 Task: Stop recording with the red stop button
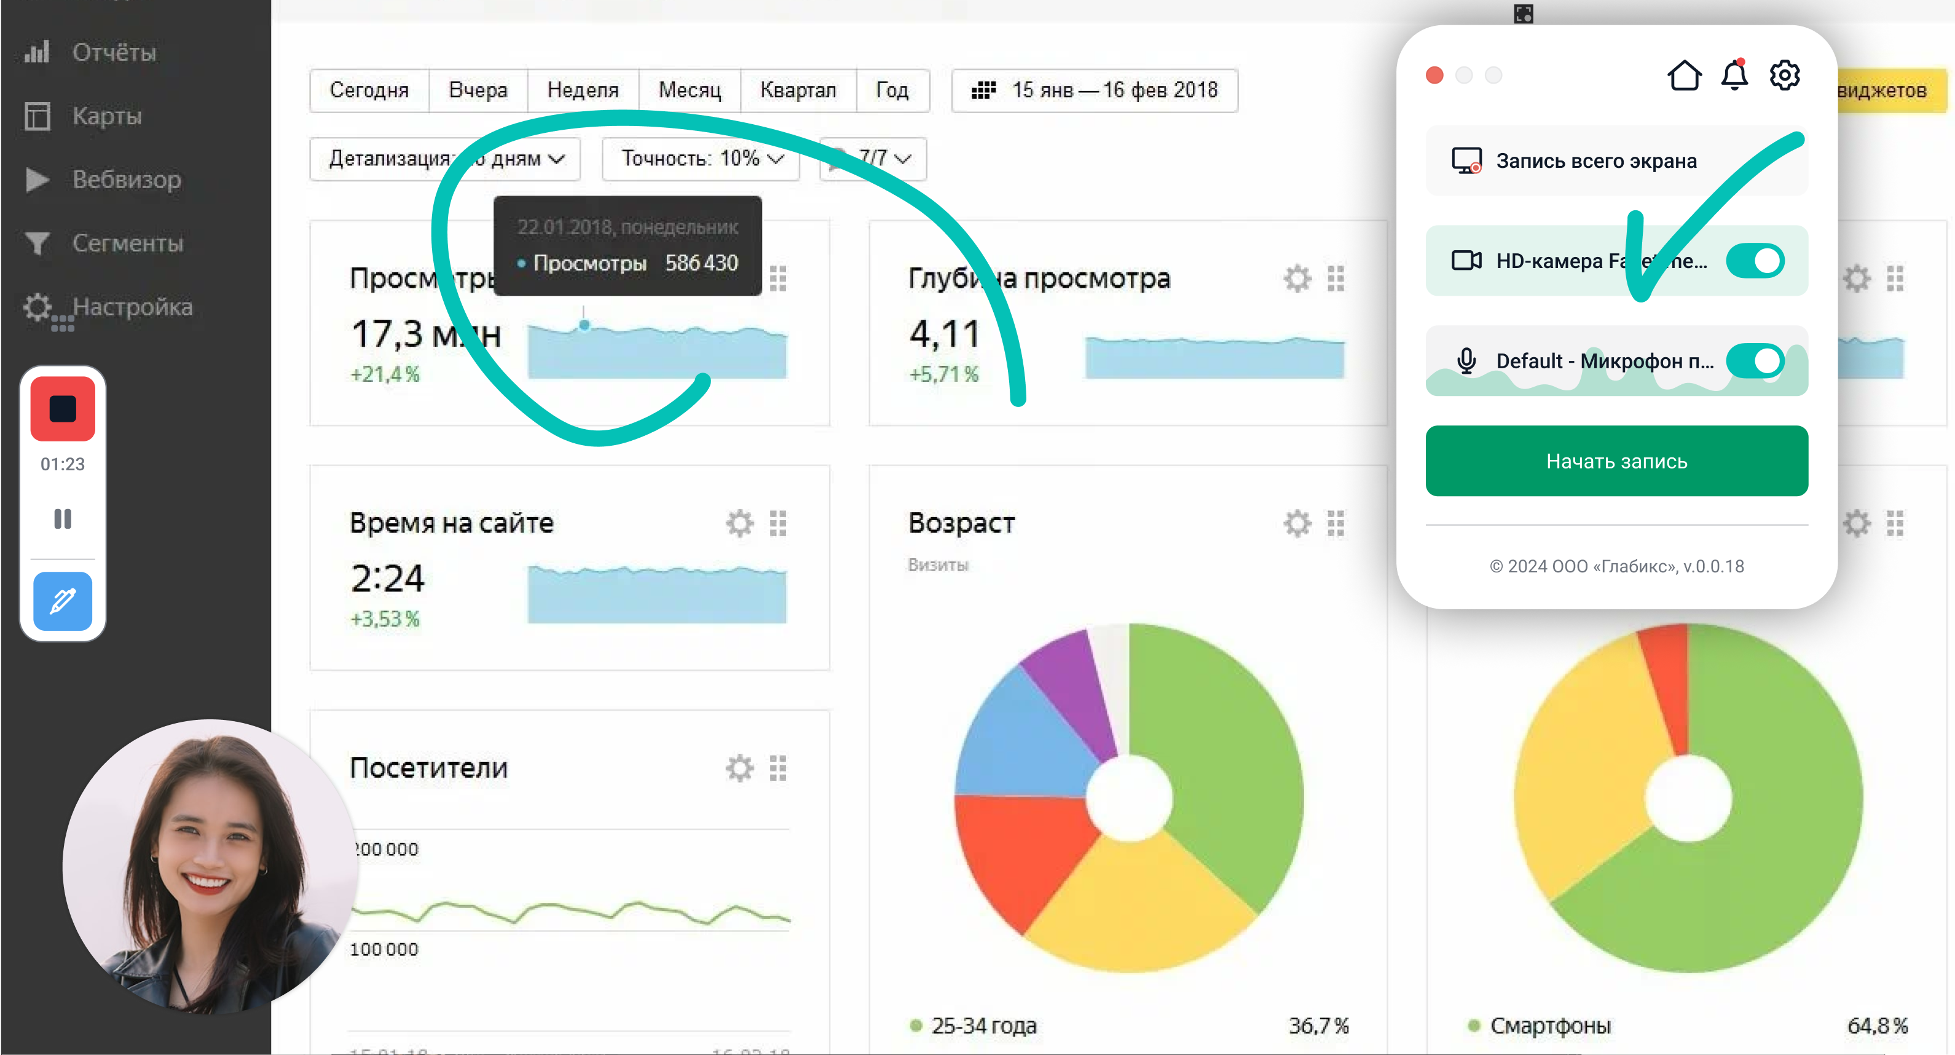pos(62,408)
